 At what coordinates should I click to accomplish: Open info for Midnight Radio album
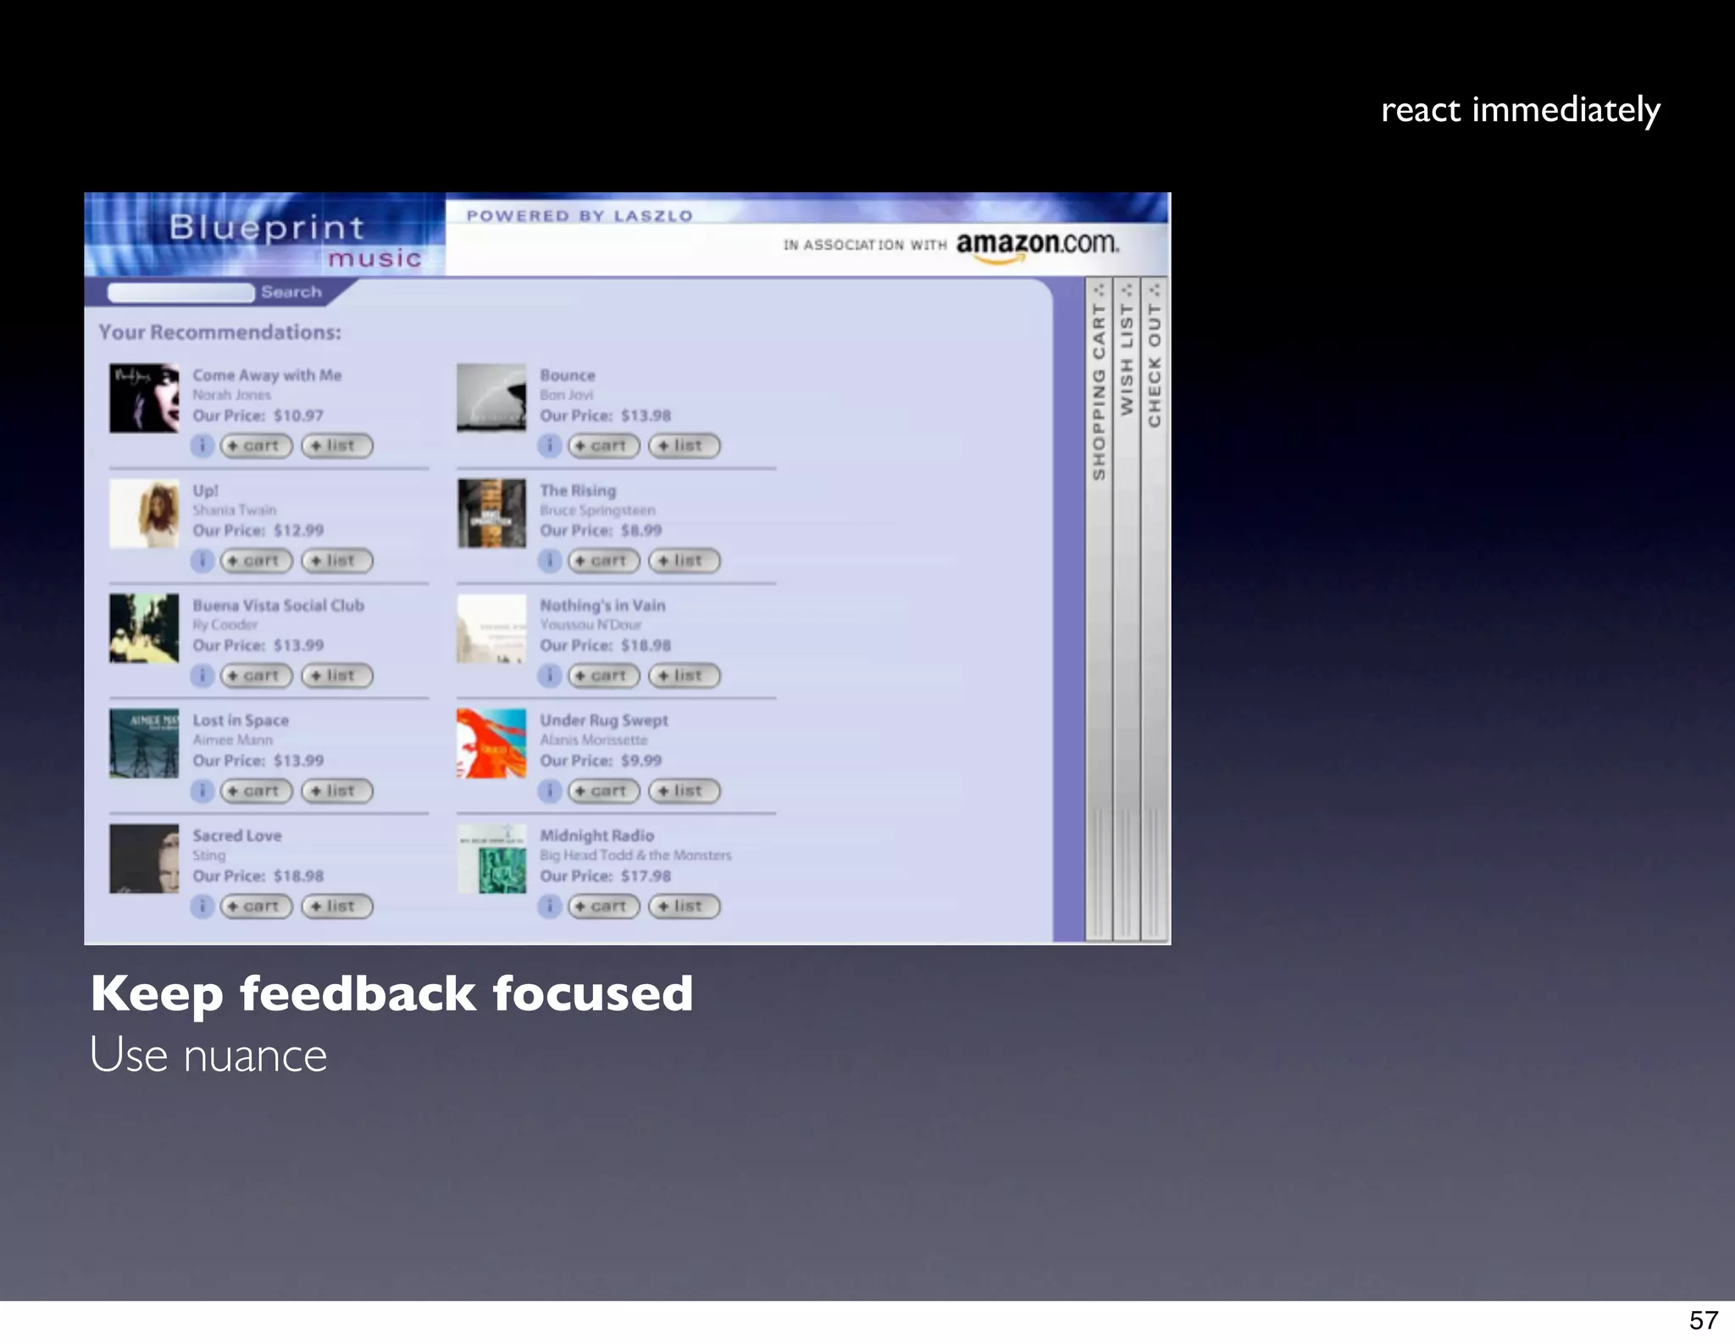click(x=550, y=906)
